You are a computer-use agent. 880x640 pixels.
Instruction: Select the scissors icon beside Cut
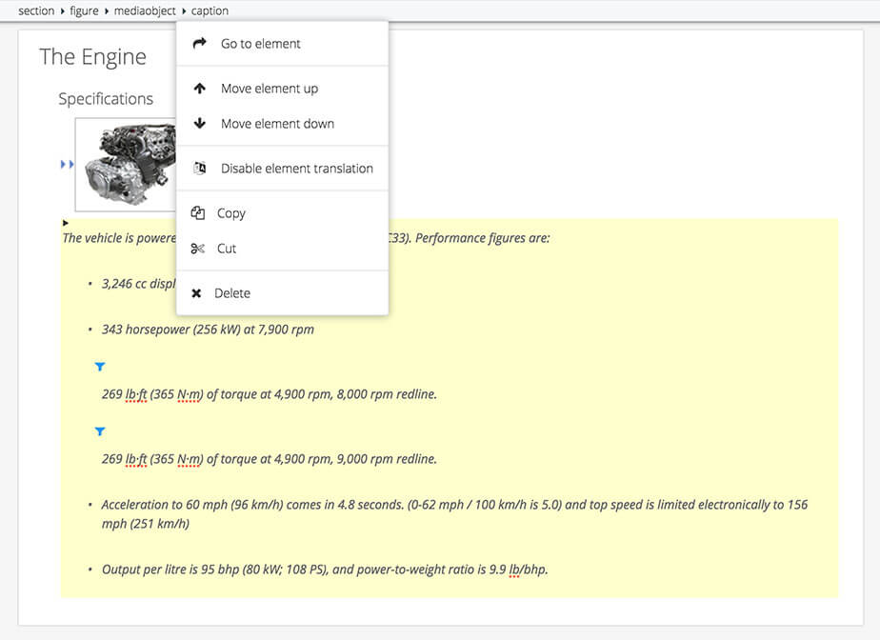[198, 249]
